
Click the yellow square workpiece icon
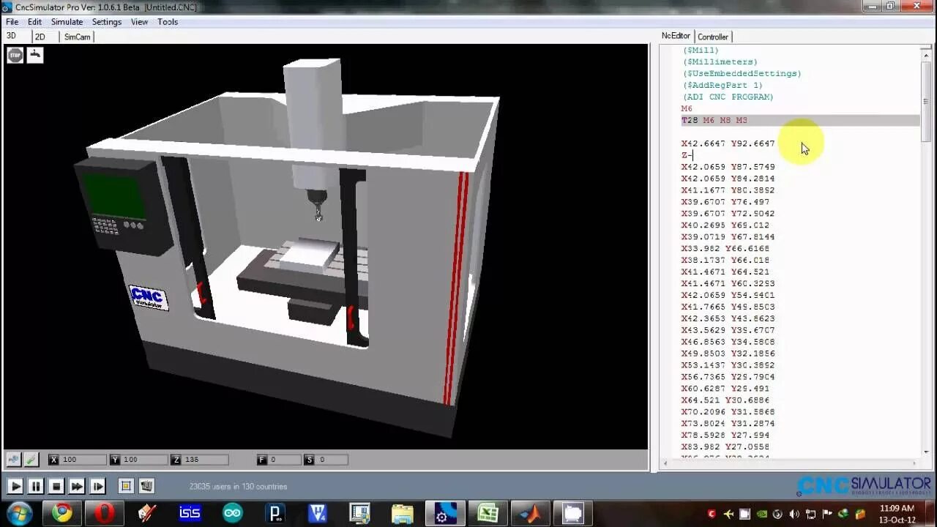pyautogui.click(x=126, y=486)
